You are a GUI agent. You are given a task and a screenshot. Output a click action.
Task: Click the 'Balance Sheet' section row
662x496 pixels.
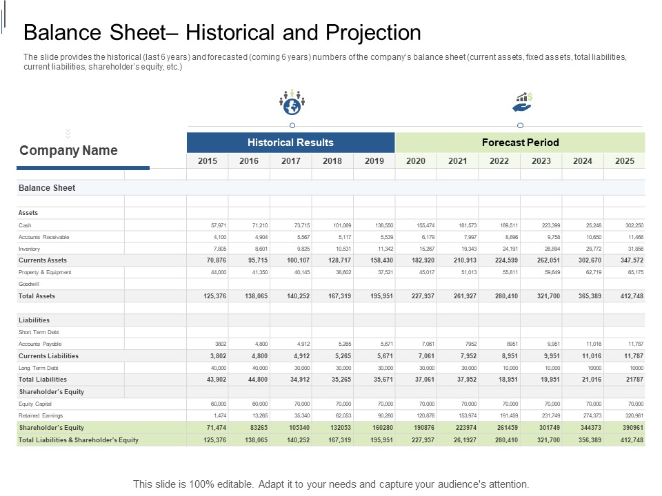coord(331,187)
